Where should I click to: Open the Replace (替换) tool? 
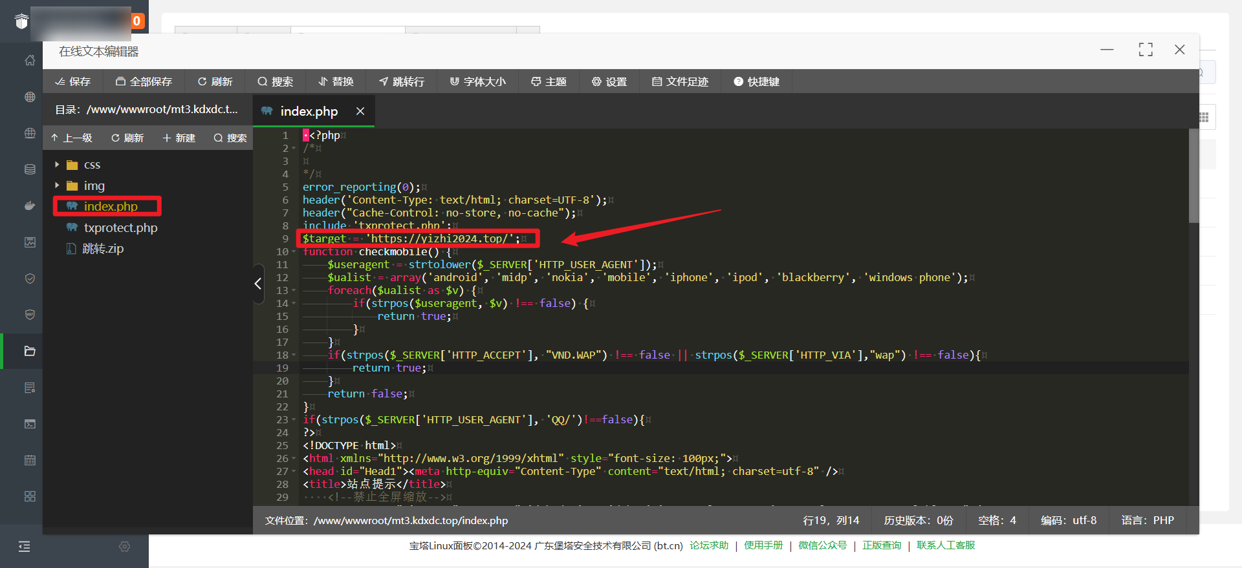336,81
